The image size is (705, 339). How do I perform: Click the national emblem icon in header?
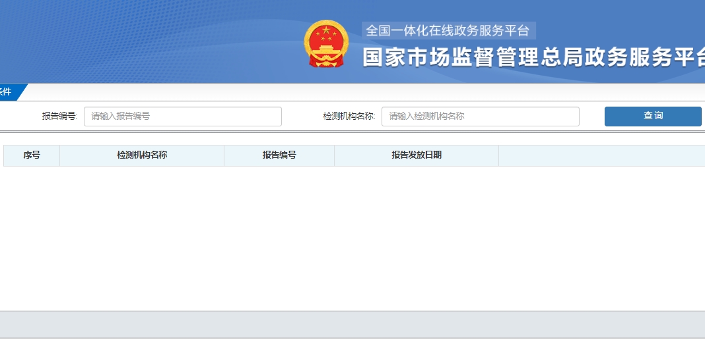[x=325, y=43]
